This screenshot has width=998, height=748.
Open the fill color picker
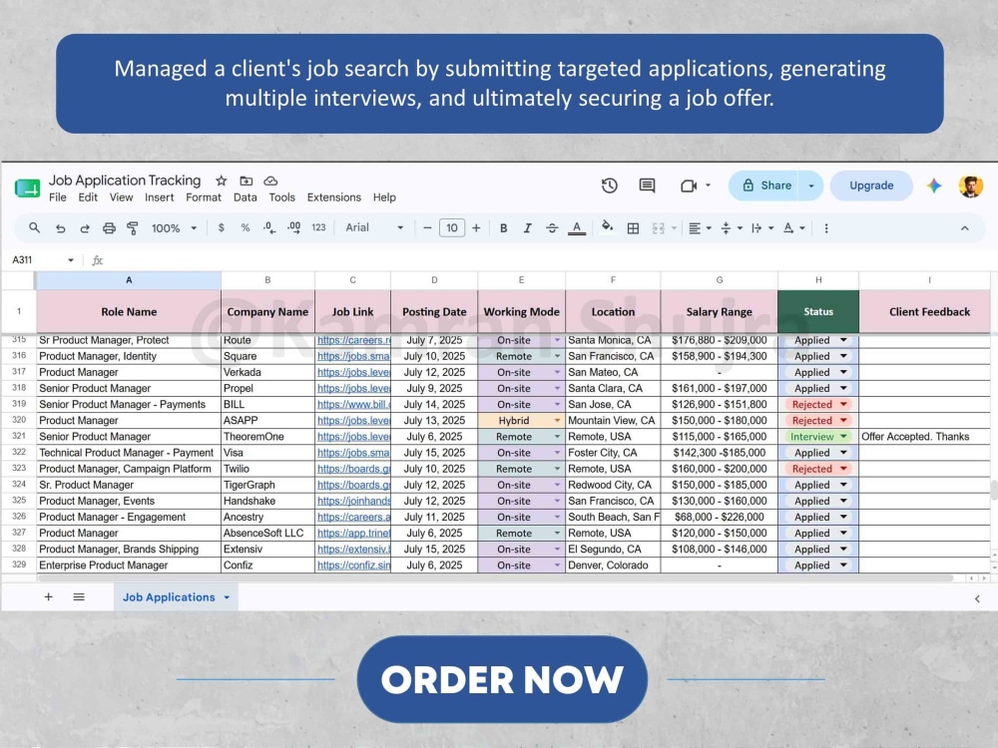pyautogui.click(x=607, y=227)
